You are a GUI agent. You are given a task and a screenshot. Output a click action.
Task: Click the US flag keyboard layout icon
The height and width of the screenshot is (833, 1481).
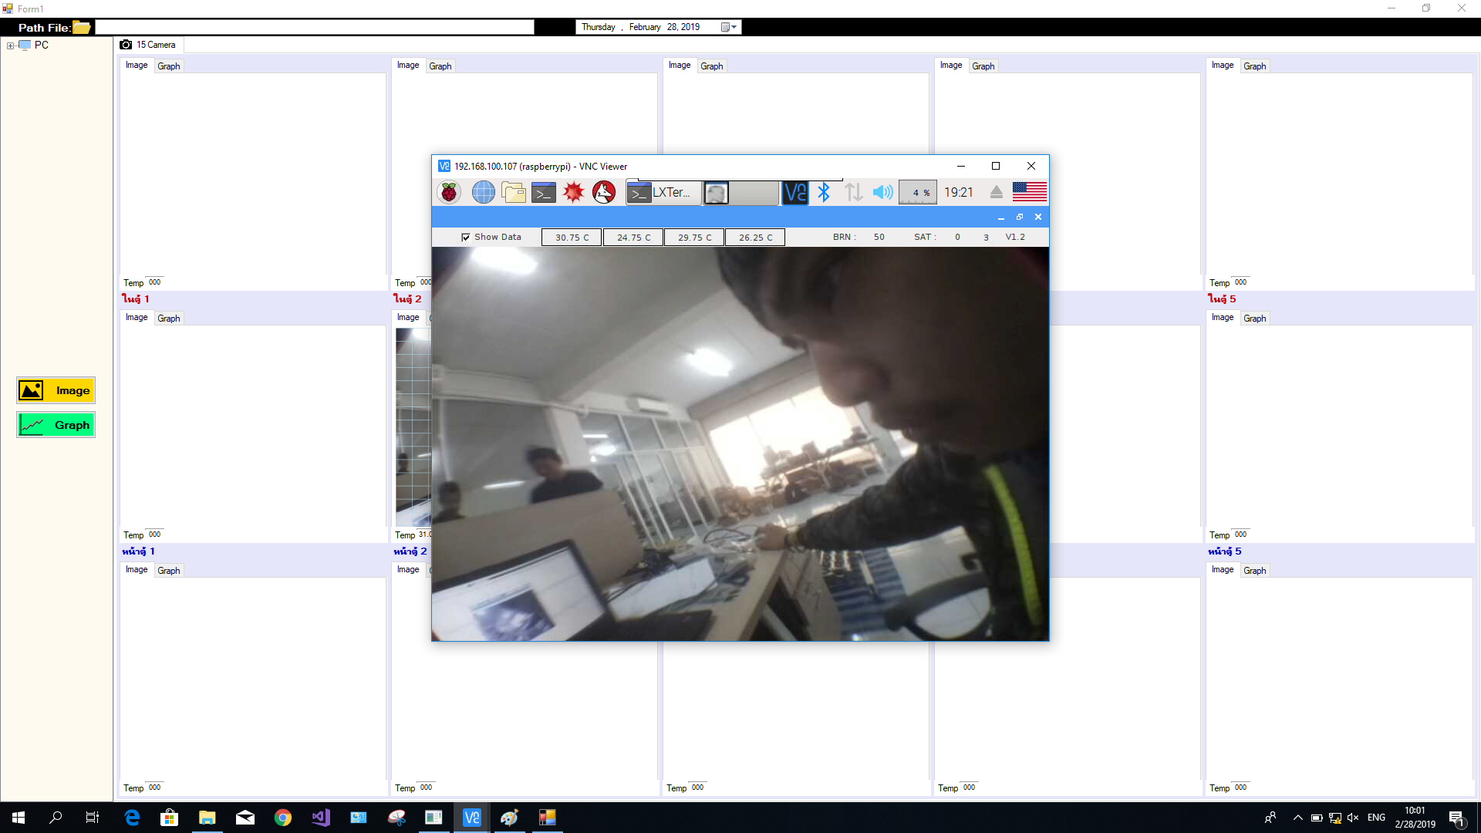point(1029,192)
